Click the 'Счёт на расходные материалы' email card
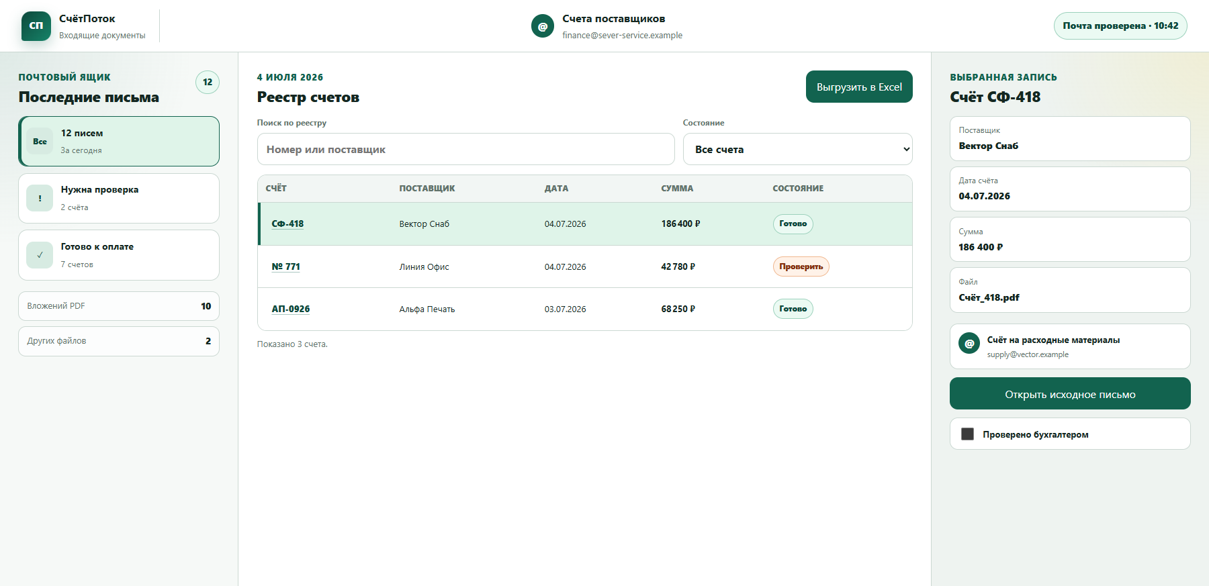 point(1070,346)
